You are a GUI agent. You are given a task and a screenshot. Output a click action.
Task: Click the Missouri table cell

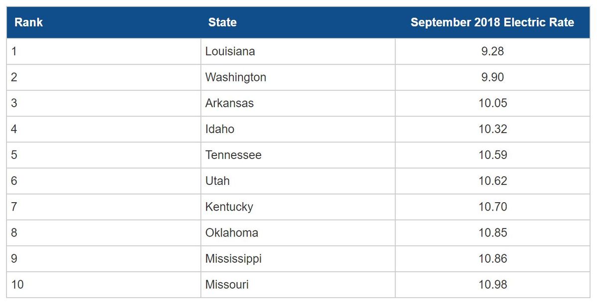[227, 284]
